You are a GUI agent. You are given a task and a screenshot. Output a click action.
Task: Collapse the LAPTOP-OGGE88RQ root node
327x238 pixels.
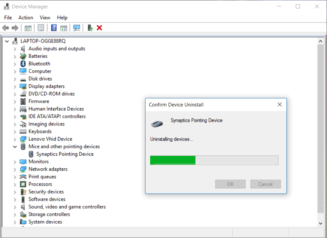[x=7, y=41]
